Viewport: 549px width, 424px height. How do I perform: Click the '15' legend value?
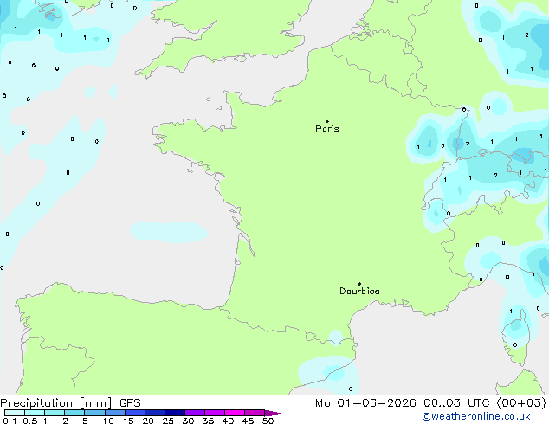click(x=128, y=421)
